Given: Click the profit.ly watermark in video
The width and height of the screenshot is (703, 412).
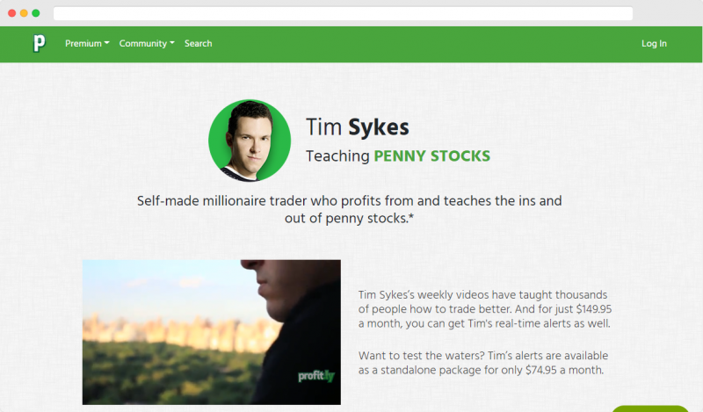Looking at the screenshot, I should click(316, 376).
